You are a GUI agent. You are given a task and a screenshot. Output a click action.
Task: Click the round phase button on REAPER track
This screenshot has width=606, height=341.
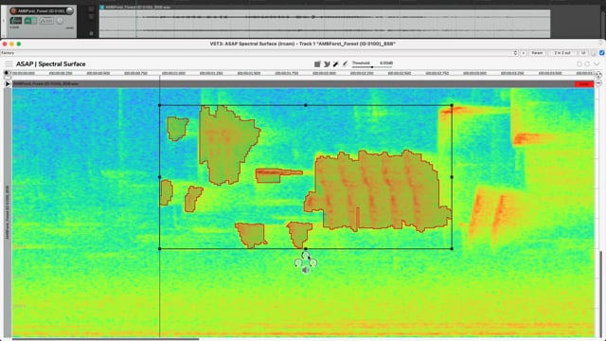coord(60,21)
